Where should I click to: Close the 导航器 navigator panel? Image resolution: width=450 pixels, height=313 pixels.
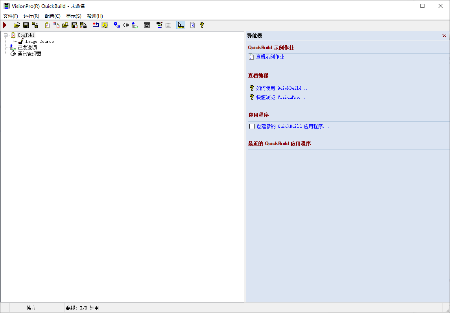[x=444, y=35]
